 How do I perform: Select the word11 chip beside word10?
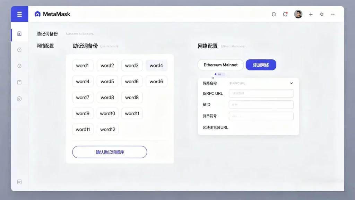tap(132, 114)
